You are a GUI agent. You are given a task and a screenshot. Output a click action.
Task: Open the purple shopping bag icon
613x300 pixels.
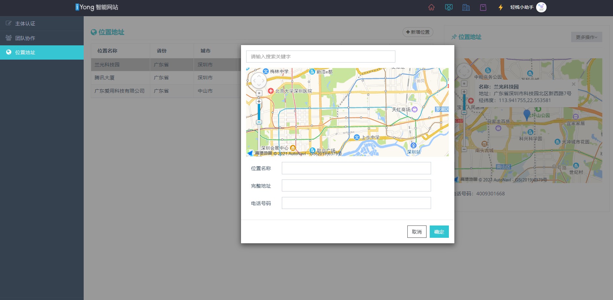tap(483, 7)
